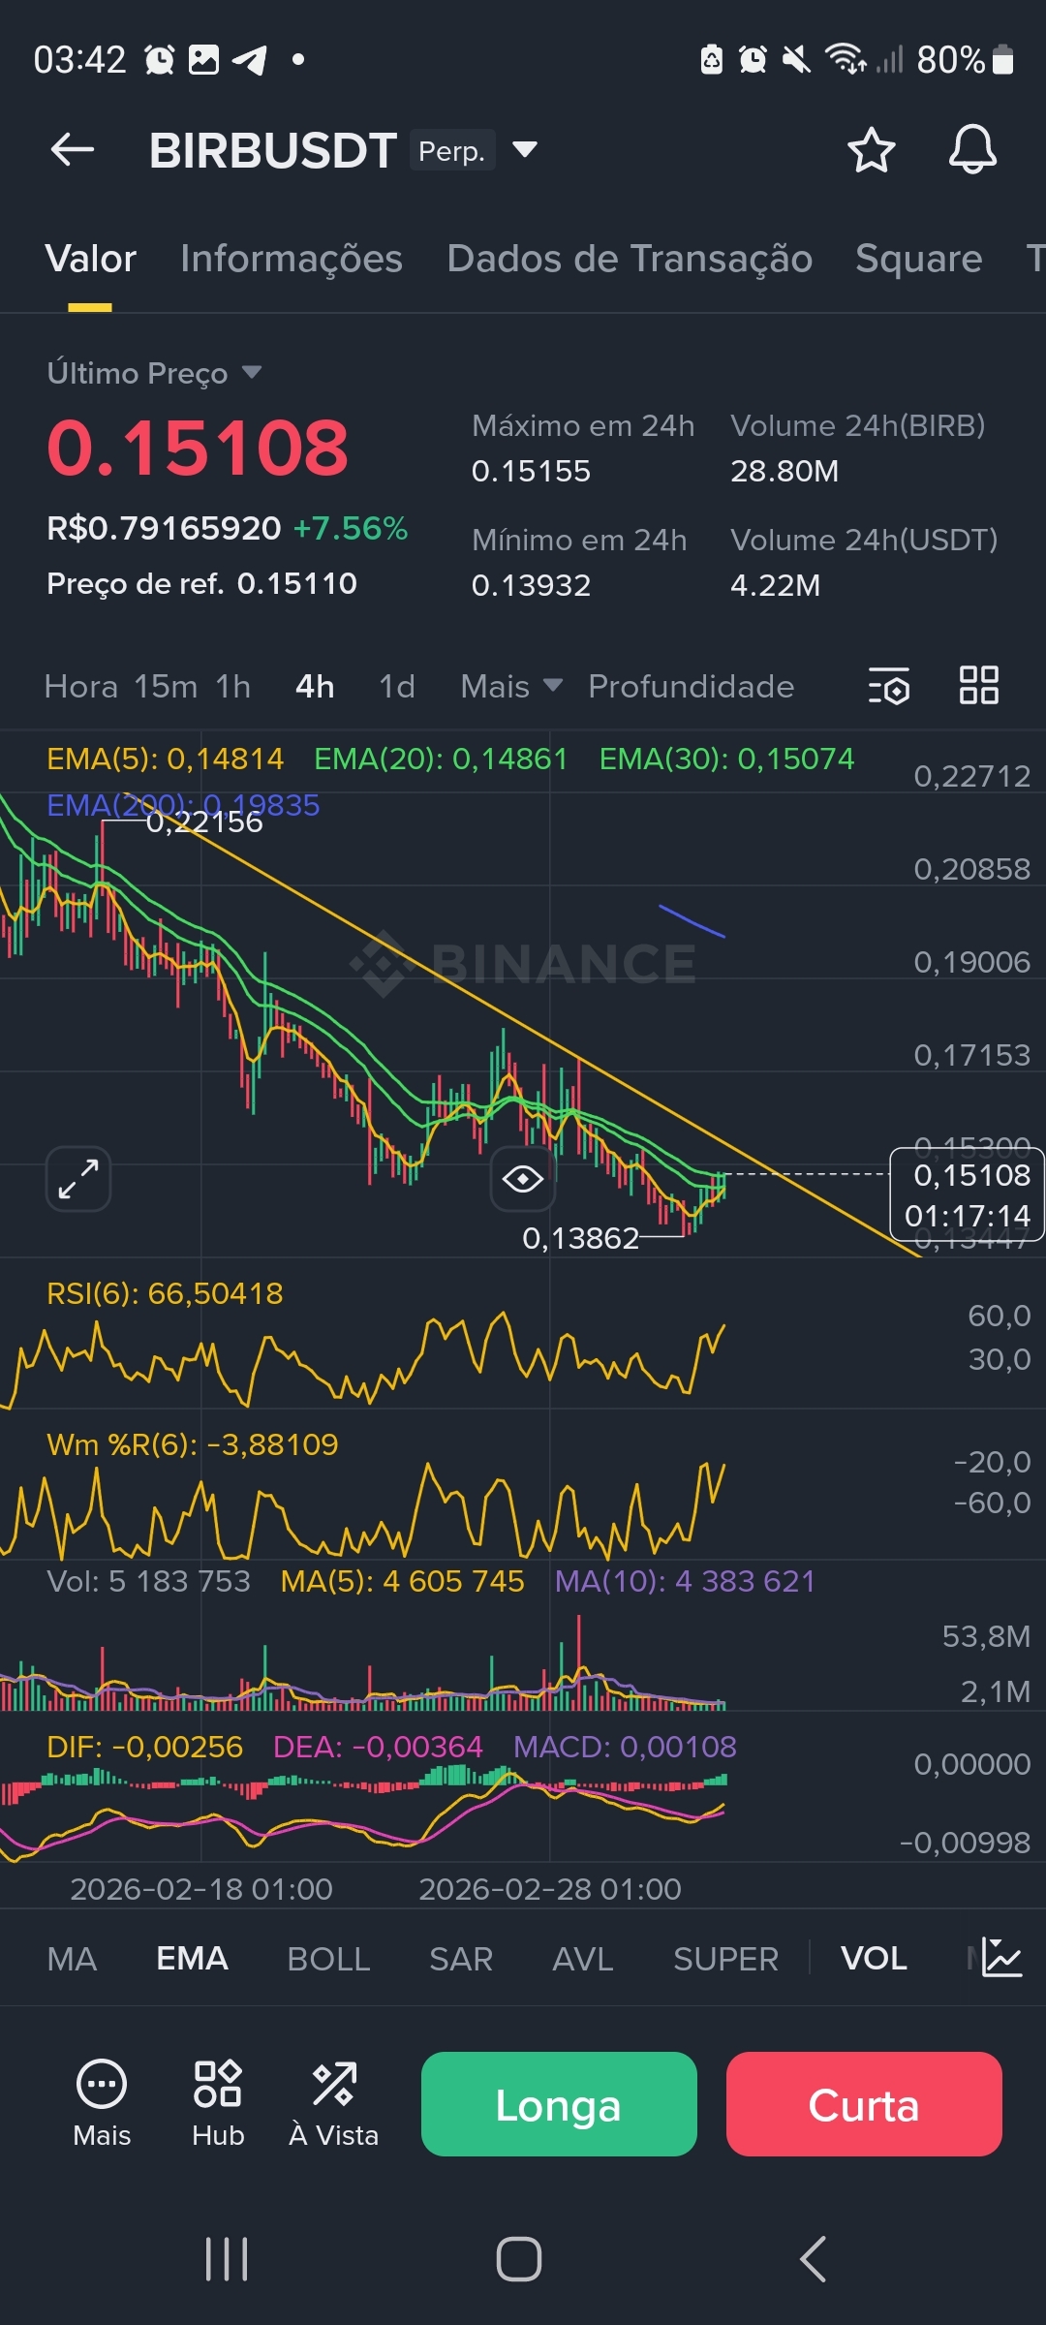Select the Hora timeframe
This screenshot has height=2325, width=1046.
81,686
